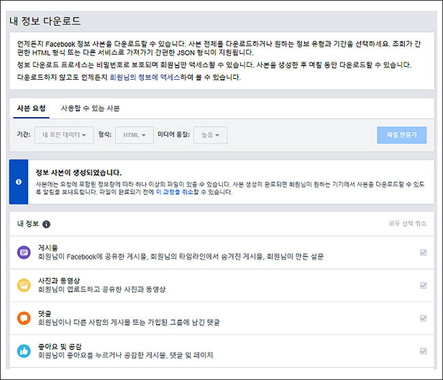Screen dimensions: 443x380
Task: Toggle the 게시물 checkbox
Action: point(423,253)
